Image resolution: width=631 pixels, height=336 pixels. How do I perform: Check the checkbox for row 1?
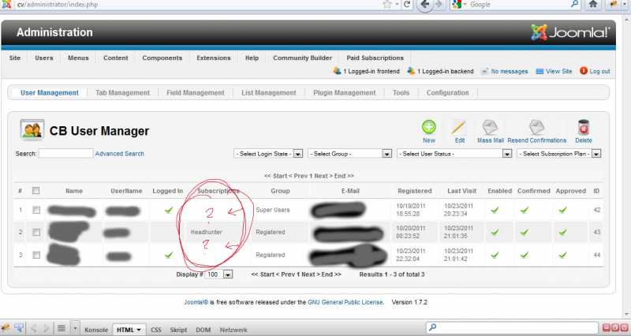[x=36, y=210]
